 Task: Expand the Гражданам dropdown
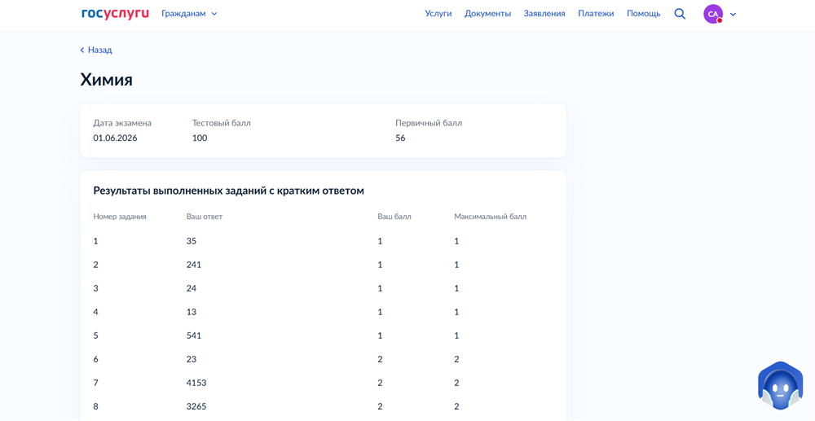coord(189,14)
